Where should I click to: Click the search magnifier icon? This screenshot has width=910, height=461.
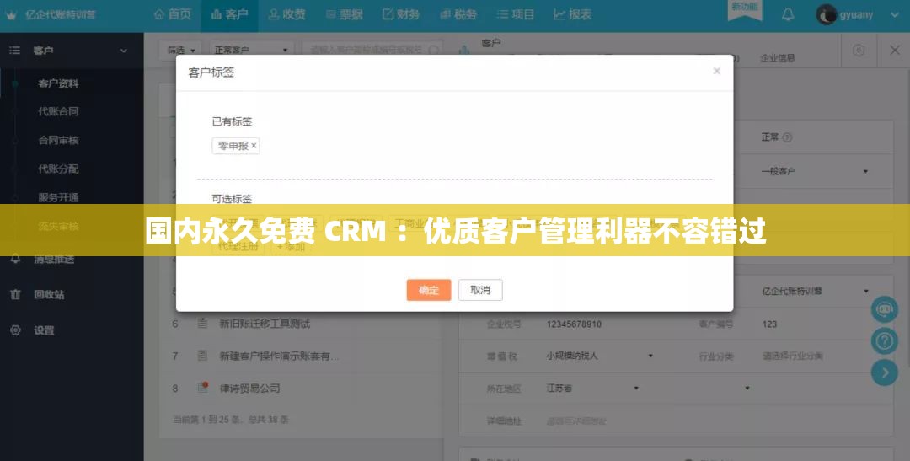coord(436,51)
